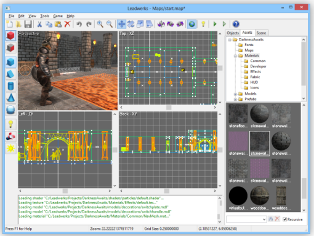Viewport: 314px width, 236px height.
Task: Select the Move tool icon
Action: coord(121,24)
